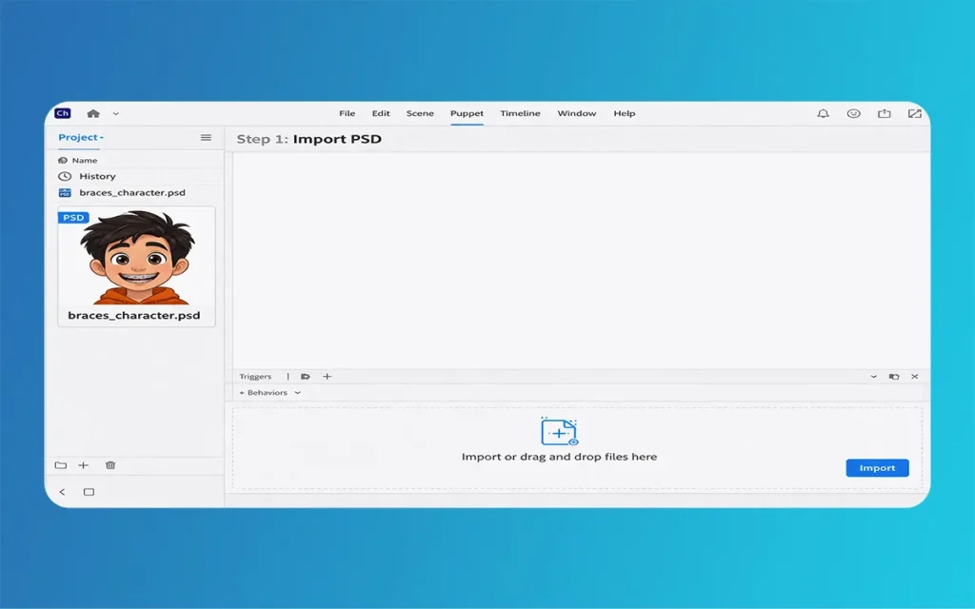Image resolution: width=975 pixels, height=609 pixels.
Task: Click the tag icon next to Triggers
Action: (306, 377)
